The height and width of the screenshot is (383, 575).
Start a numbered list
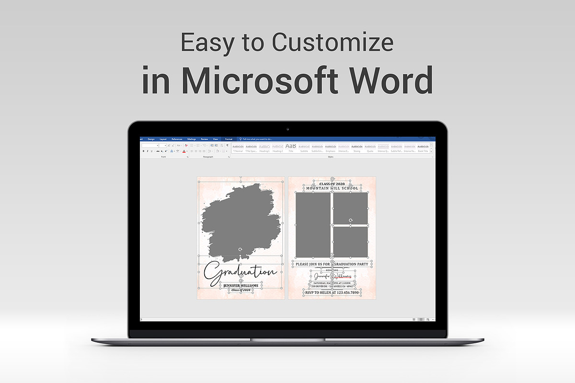pos(198,146)
